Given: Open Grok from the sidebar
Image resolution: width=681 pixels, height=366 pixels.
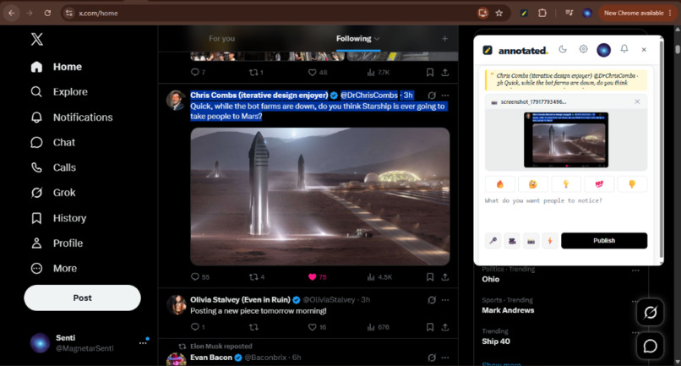Looking at the screenshot, I should coord(53,193).
